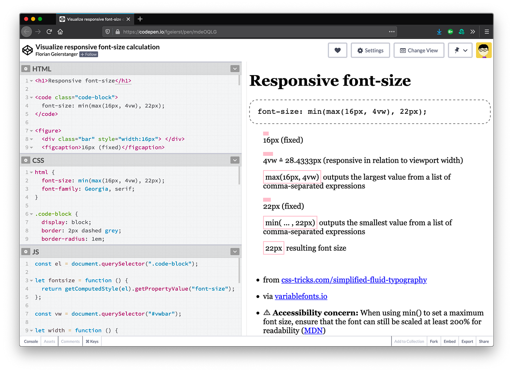This screenshot has width=513, height=372.
Task: Open the Console tab in footer
Action: (x=31, y=341)
